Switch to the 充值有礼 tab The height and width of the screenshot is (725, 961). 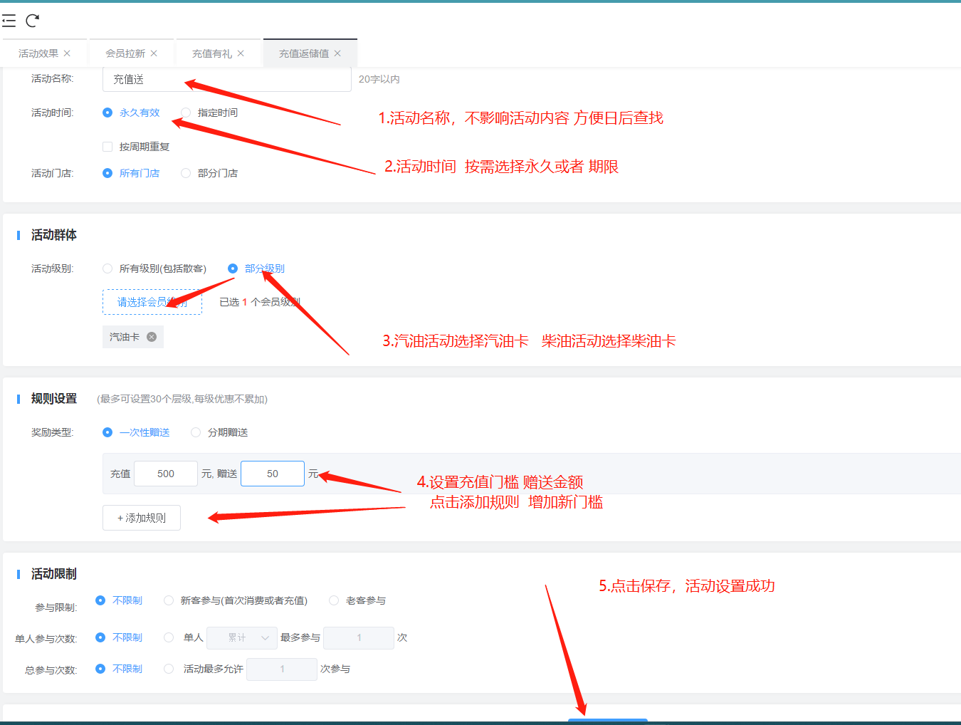(x=212, y=53)
